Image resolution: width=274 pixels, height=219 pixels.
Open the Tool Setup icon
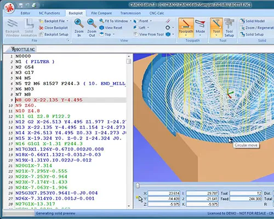(229, 24)
